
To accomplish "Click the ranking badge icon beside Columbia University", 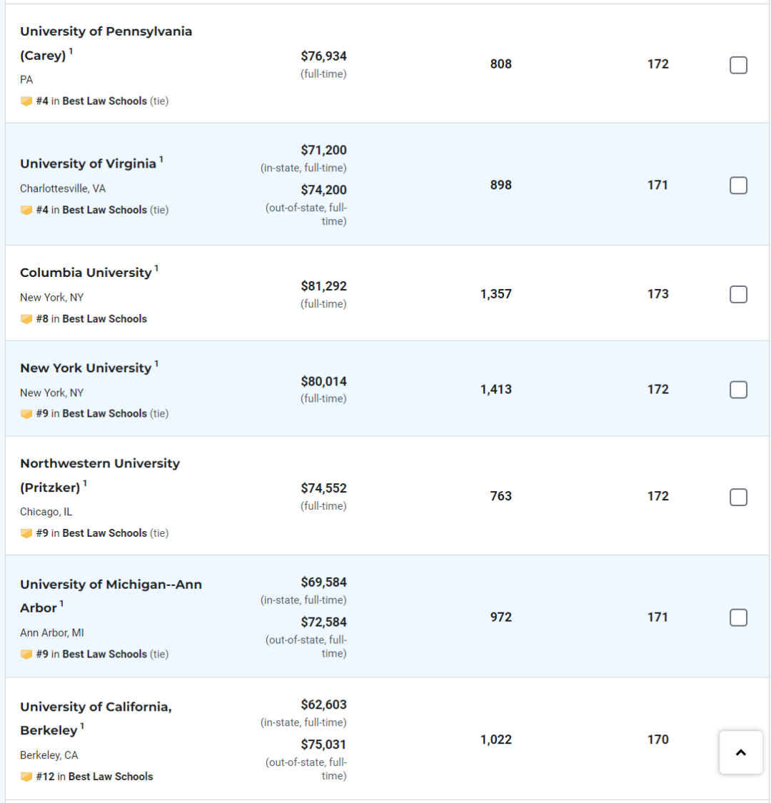I will coord(26,319).
